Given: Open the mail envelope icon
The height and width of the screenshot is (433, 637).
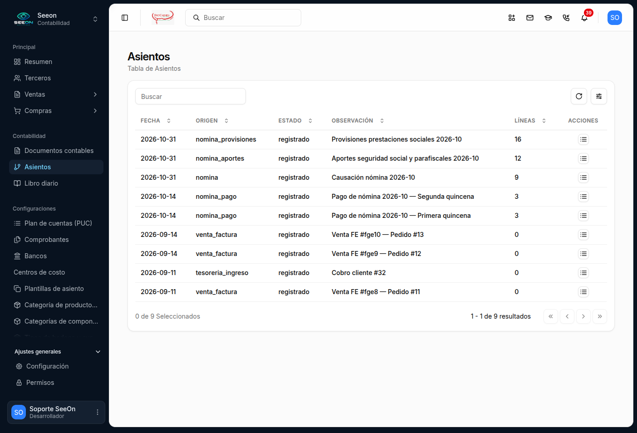Looking at the screenshot, I should coord(530,18).
